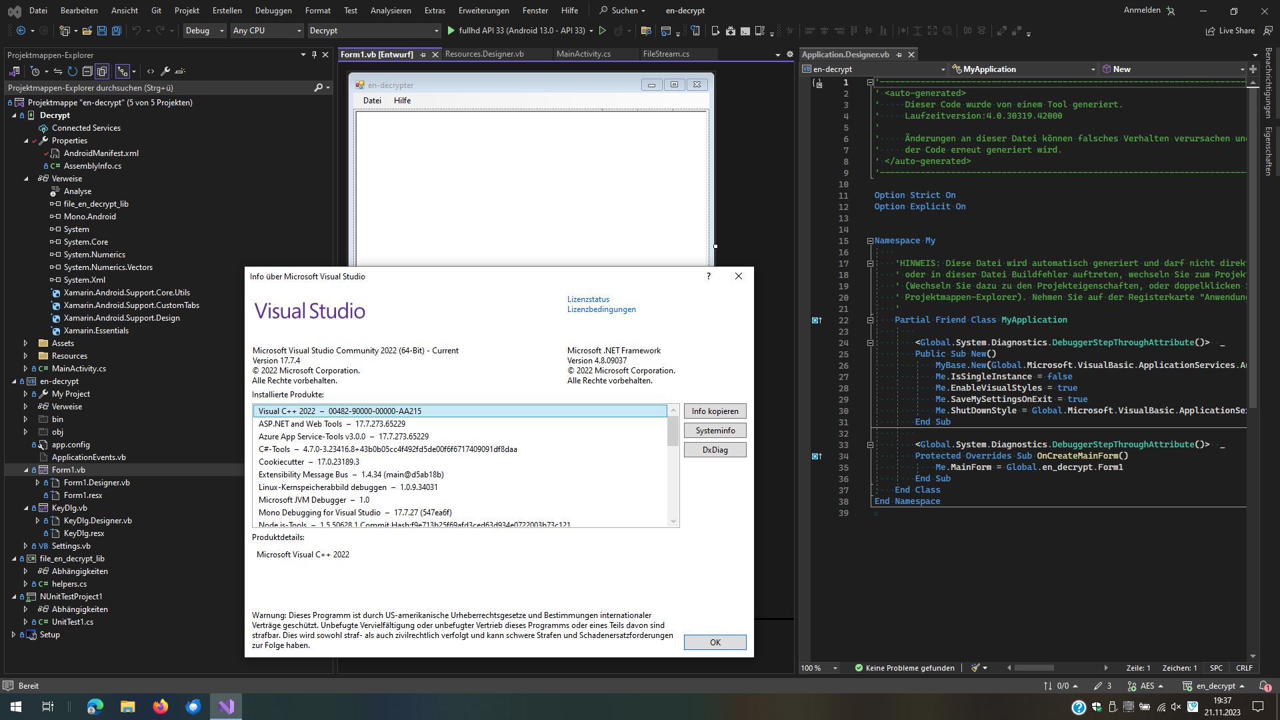Toggle auto-hide pin of Projektmappen-Explorer panel
The width and height of the screenshot is (1280, 720).
[x=314, y=55]
